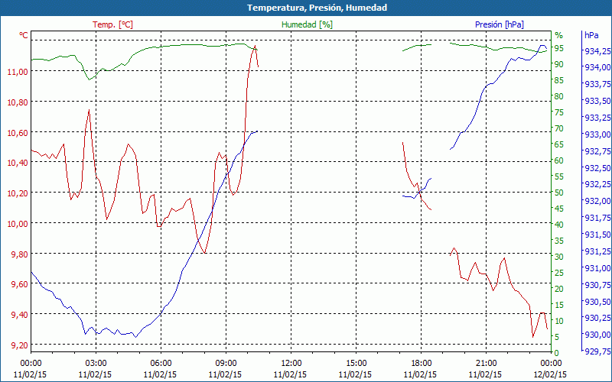The width and height of the screenshot is (612, 382).
Task: Click humidity axis value 75
Action: tap(559, 112)
